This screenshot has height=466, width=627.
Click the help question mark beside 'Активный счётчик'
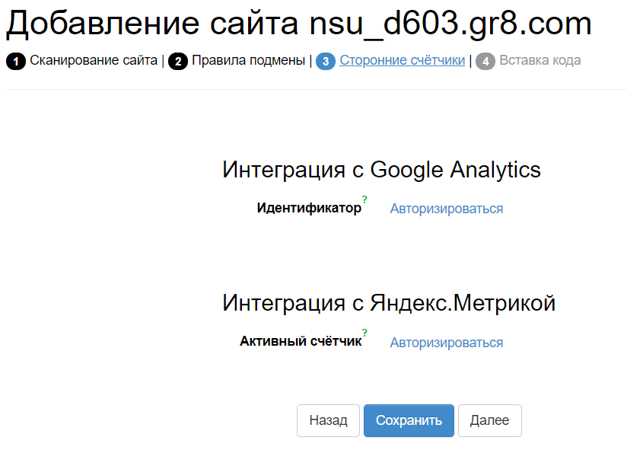(x=364, y=333)
